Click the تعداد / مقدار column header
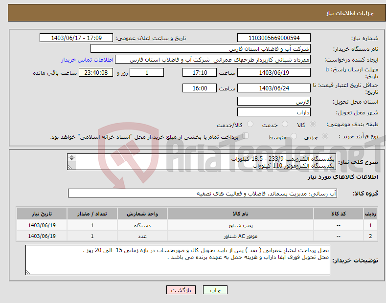Screen dimensions: 386x303 [92, 214]
